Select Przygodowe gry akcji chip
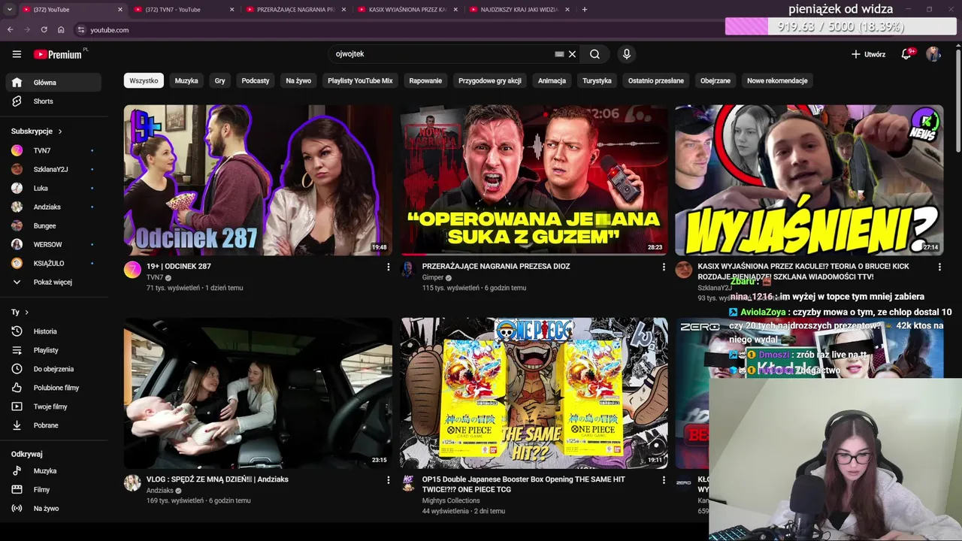962x541 pixels. 490,80
